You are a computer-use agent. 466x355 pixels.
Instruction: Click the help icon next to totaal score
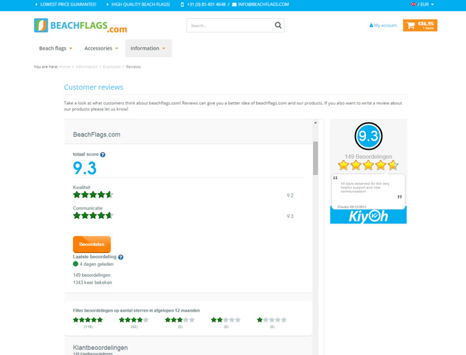[103, 155]
